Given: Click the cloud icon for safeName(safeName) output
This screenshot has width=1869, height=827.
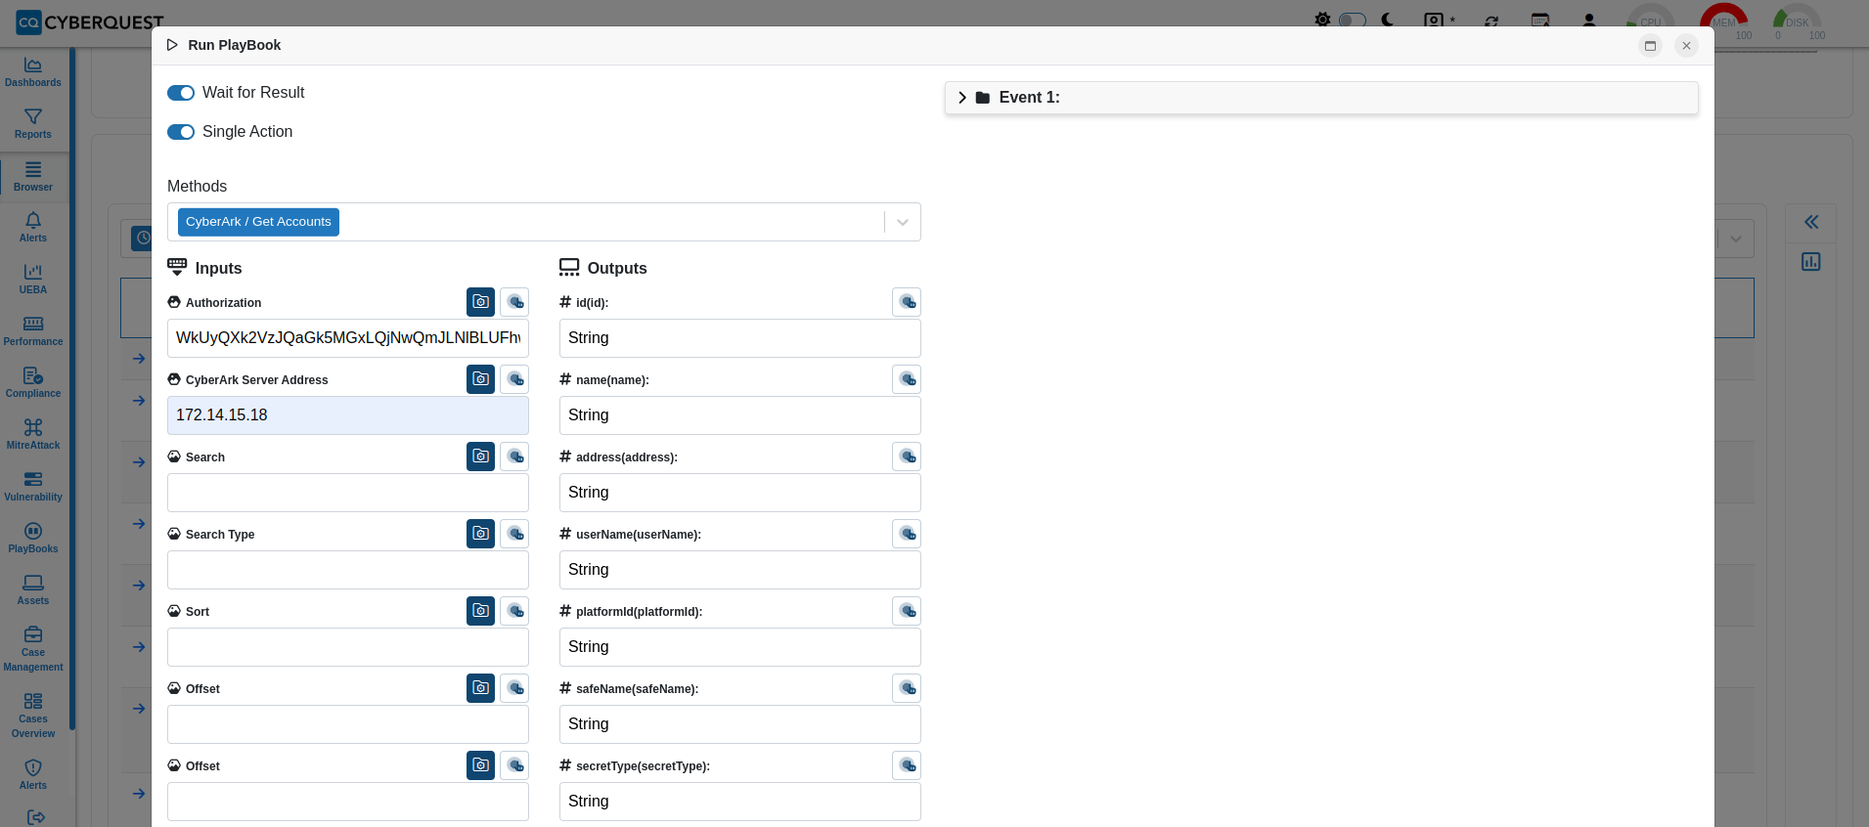Looking at the screenshot, I should tap(907, 688).
